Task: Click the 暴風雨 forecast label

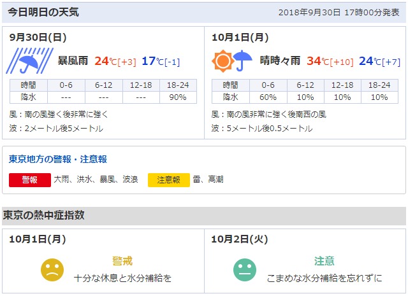Action: click(72, 61)
